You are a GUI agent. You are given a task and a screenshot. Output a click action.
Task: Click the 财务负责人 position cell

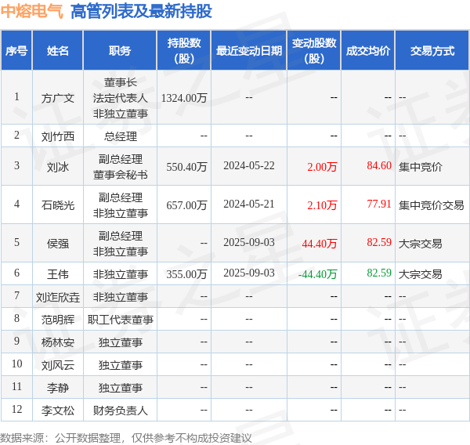click(120, 411)
